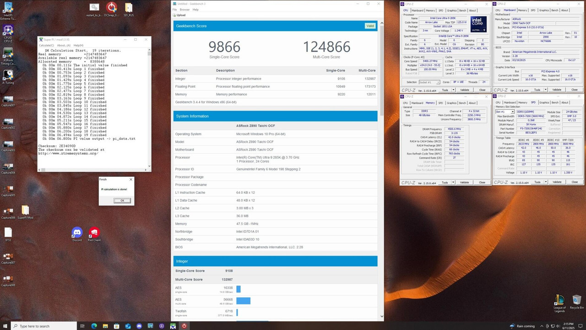Viewport: 586px width, 330px height.
Task: Launch League of Legends desktop icon
Action: (x=559, y=303)
